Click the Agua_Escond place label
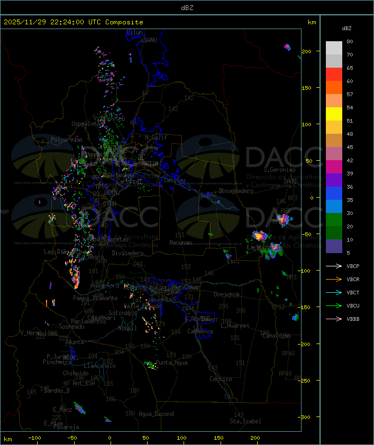This screenshot has height=445, width=374. click(x=156, y=414)
